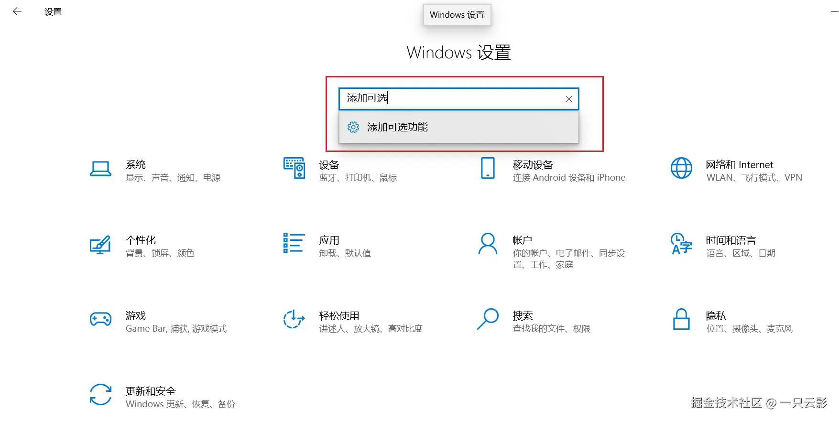The width and height of the screenshot is (839, 421).
Task: Click the gear icon beside 添加可选功能
Action: point(353,127)
